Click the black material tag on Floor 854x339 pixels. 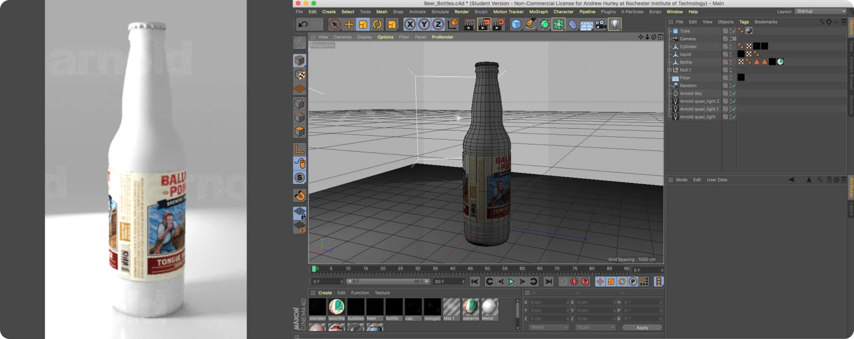[741, 78]
